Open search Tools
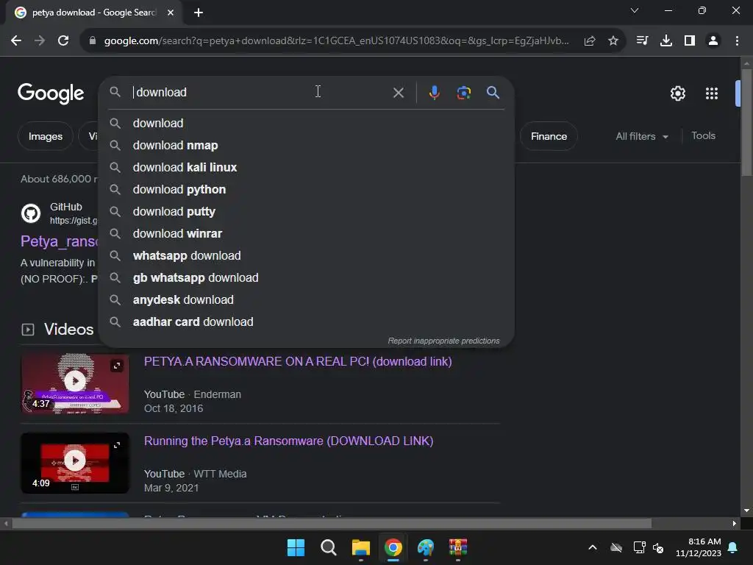 [x=704, y=136]
